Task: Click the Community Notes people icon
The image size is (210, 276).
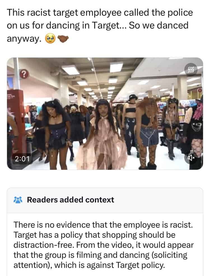Action: click(18, 200)
